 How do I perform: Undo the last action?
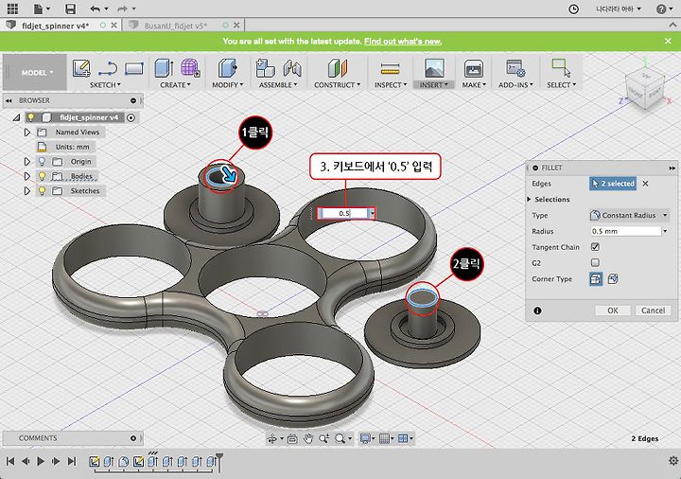(95, 9)
